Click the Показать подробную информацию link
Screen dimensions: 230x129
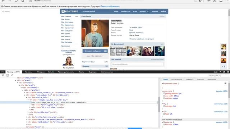click(142, 39)
